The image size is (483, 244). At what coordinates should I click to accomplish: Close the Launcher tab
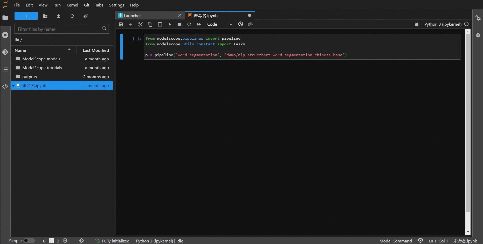point(180,15)
